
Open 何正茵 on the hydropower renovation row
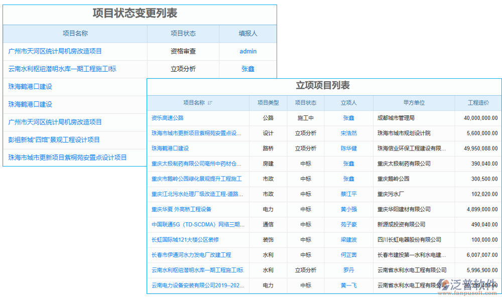(348, 255)
